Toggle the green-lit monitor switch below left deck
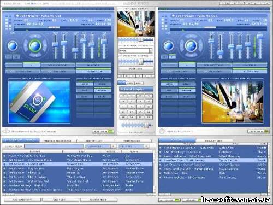This screenshot has height=205, width=273. pos(103,131)
